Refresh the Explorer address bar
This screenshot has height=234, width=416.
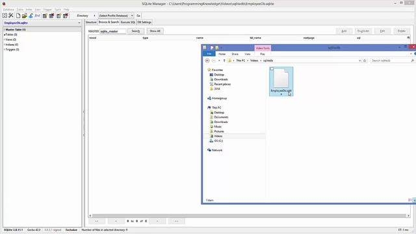[x=365, y=60]
